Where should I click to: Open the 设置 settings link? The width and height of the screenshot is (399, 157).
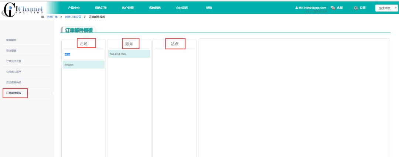[x=363, y=8]
